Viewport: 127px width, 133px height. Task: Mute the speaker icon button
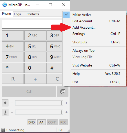pyautogui.click(x=5, y=103)
